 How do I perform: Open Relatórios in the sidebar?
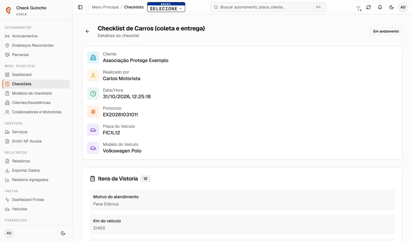[36, 161]
